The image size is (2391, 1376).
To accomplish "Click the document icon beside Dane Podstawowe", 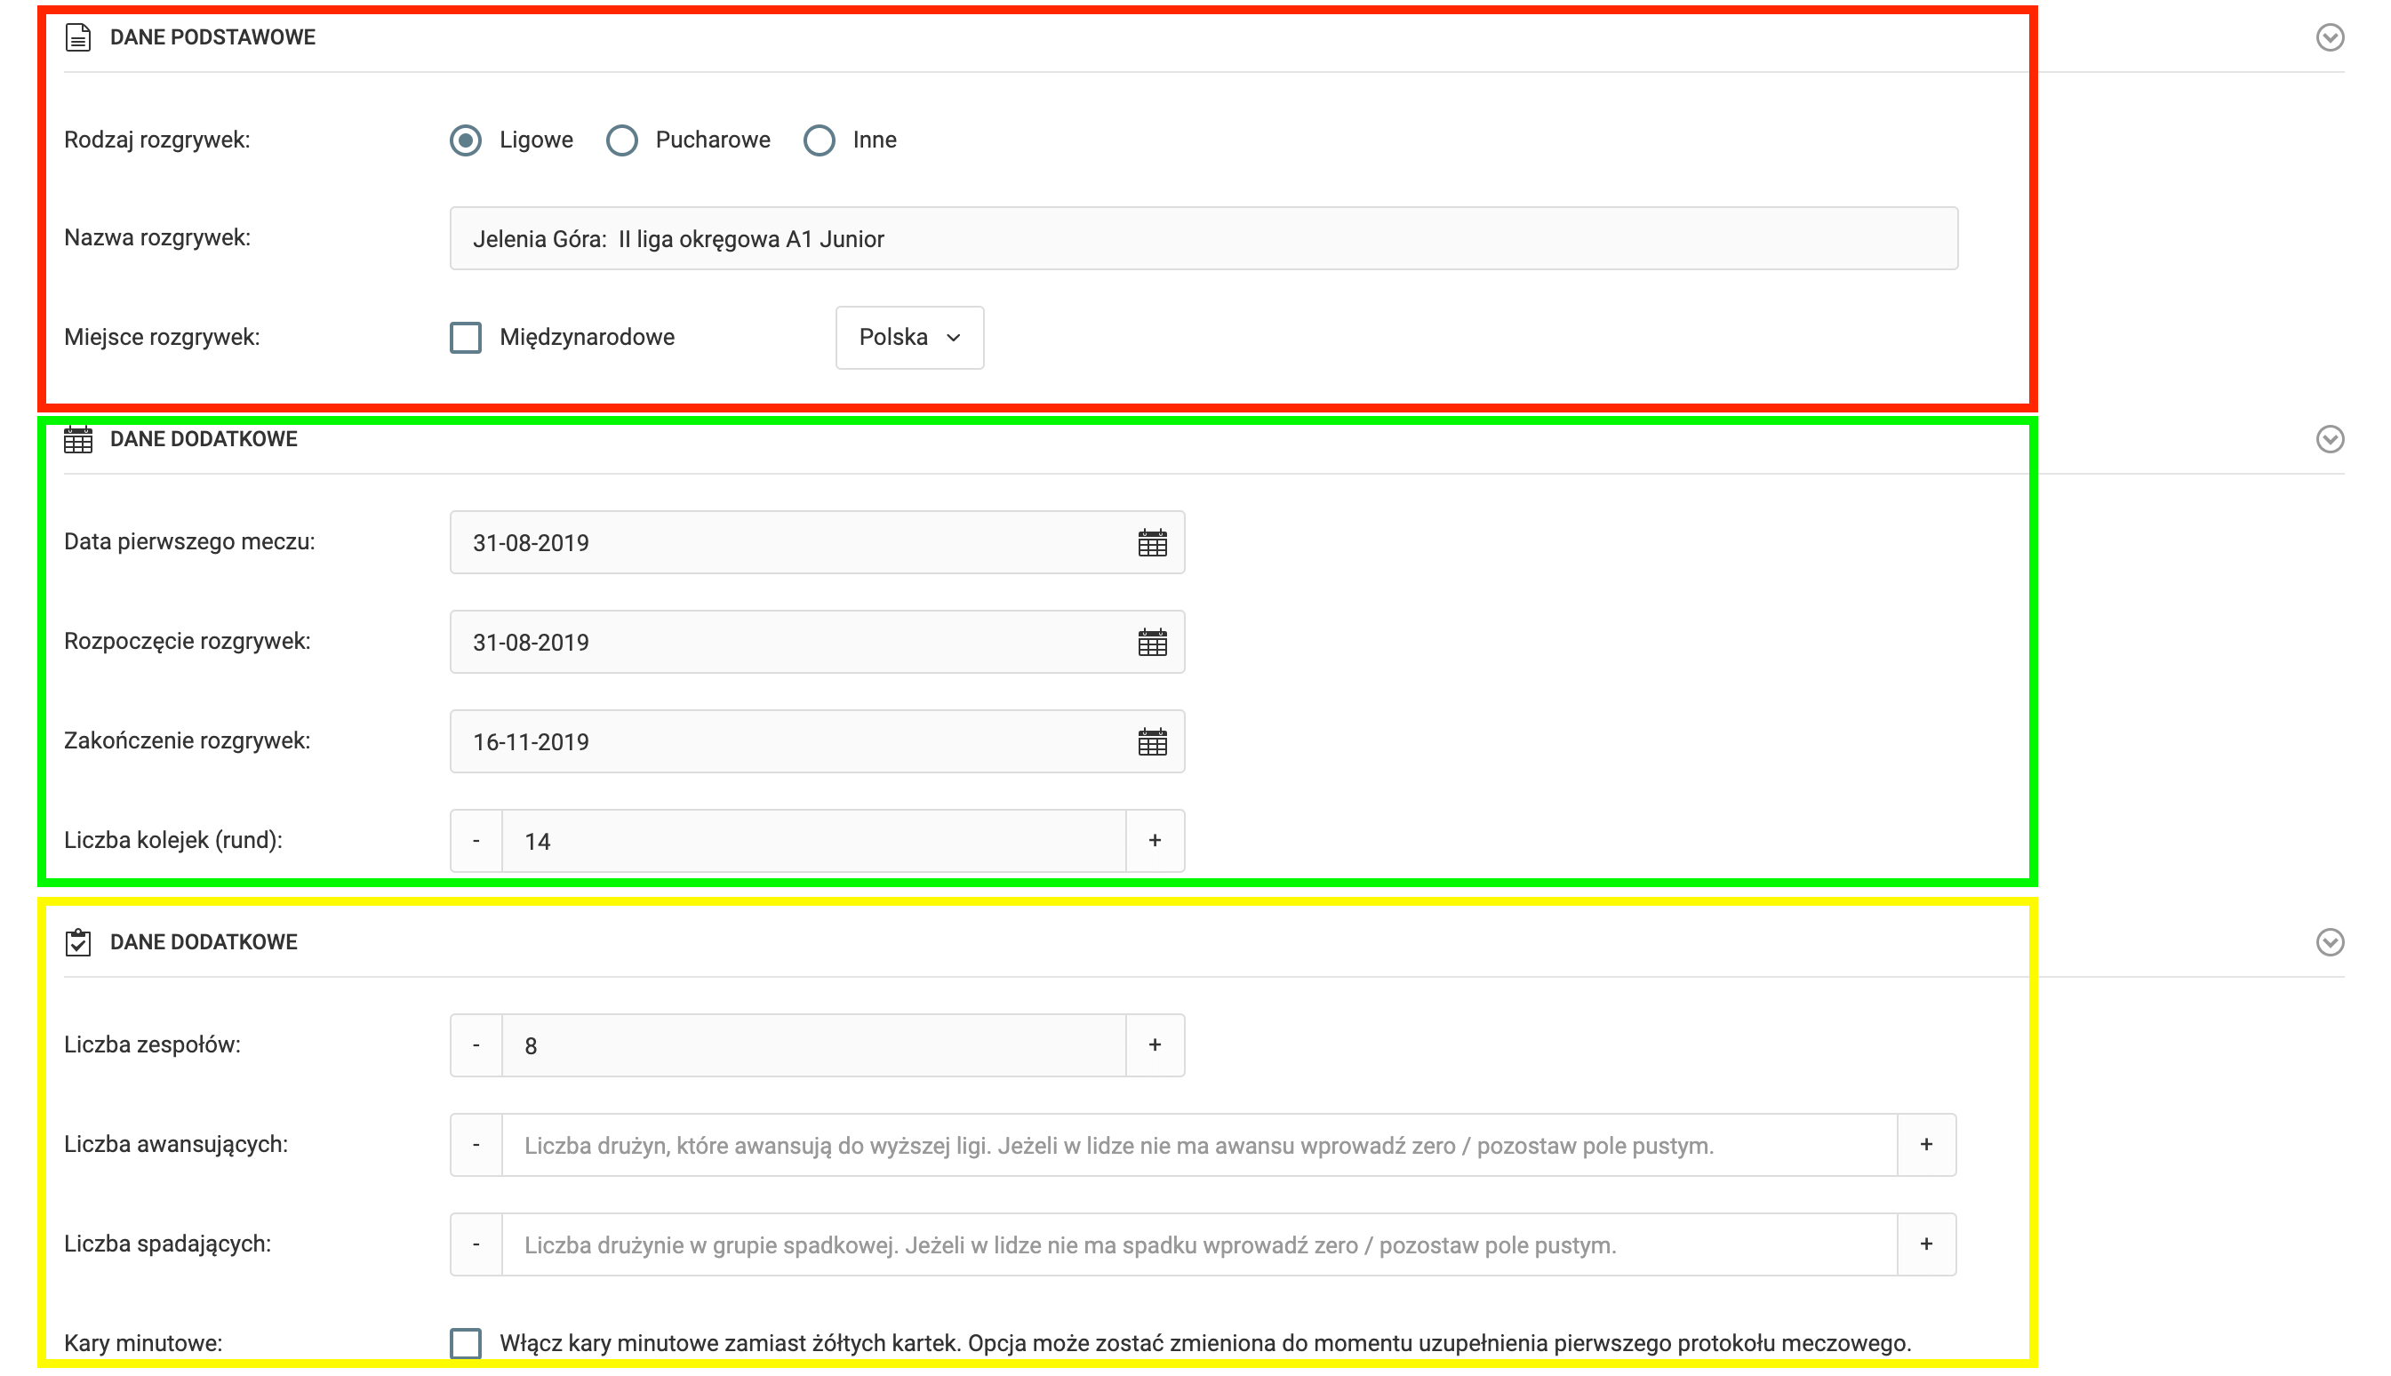I will point(77,38).
